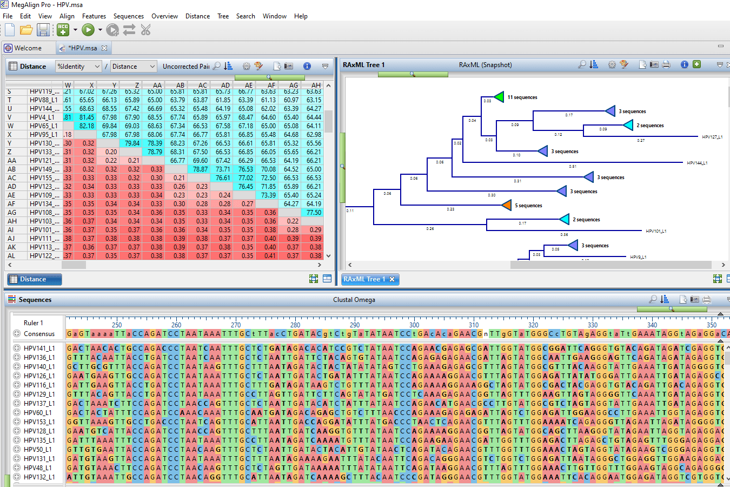This screenshot has width=730, height=487.
Task: Open the Distance metric dropdown
Action: (133, 65)
